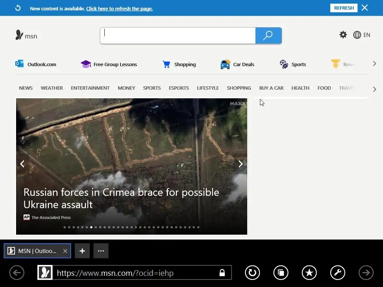Open the EN language globe selector
Viewport: 383px width, 287px height.
point(362,35)
